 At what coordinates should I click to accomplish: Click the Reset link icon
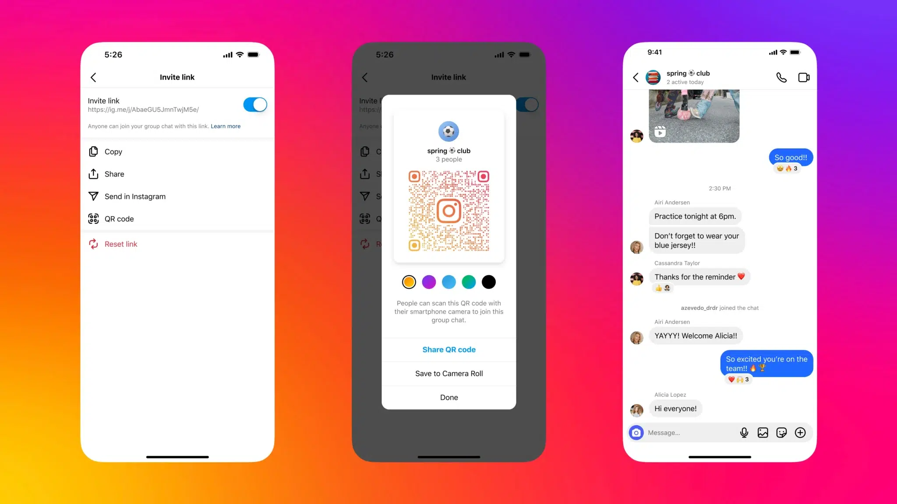pyautogui.click(x=93, y=244)
